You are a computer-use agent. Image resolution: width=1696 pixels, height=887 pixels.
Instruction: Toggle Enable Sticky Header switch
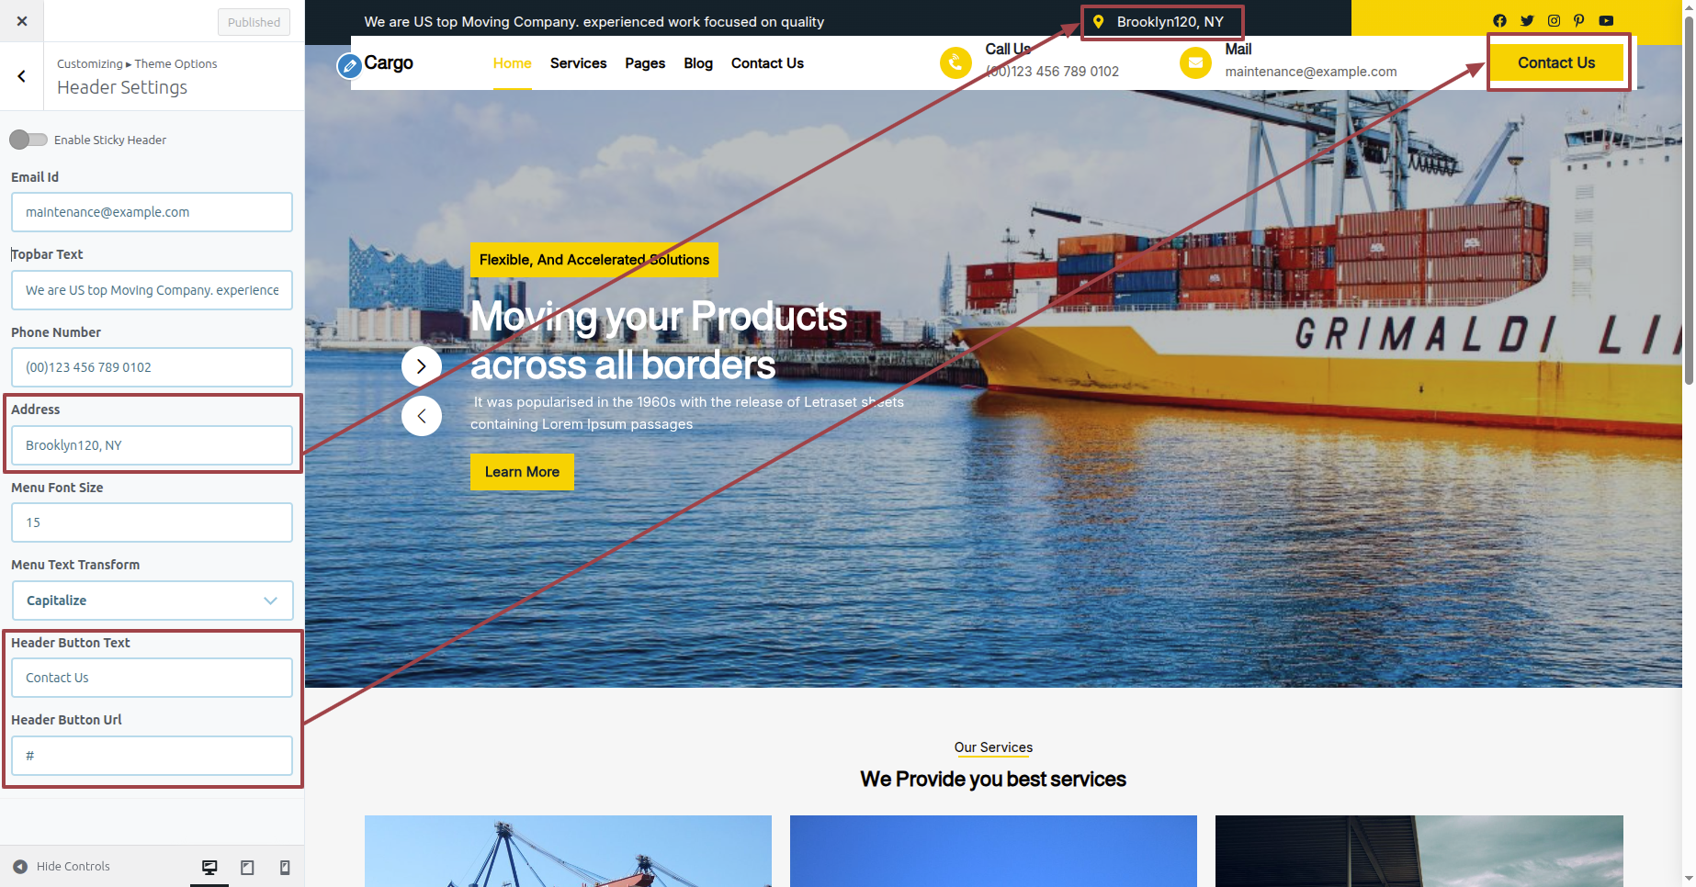coord(28,140)
